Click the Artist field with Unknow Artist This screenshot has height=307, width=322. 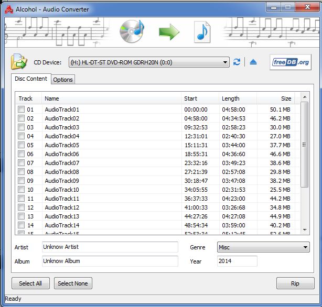point(110,247)
